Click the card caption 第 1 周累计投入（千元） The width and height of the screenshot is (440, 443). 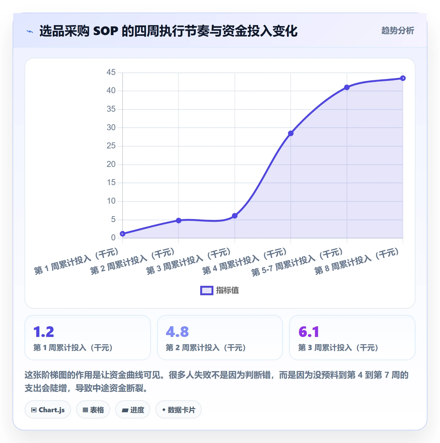(x=73, y=348)
